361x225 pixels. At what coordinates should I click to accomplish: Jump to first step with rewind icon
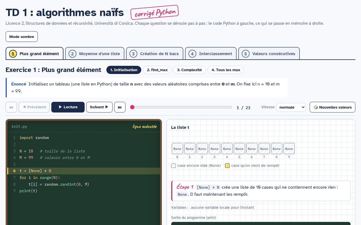coord(11,107)
